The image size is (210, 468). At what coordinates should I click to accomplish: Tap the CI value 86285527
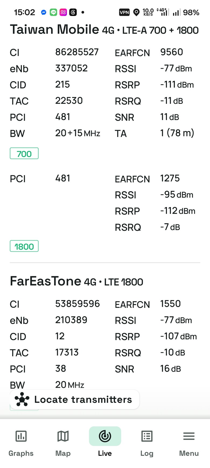[x=77, y=52]
